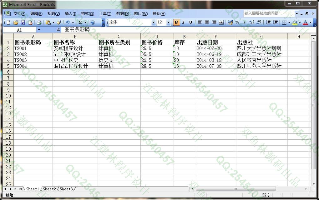
Task: Click the New blank workbook icon
Action: click(x=8, y=22)
